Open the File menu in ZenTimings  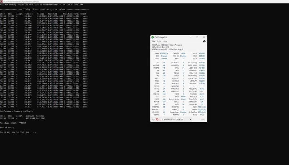point(154,41)
